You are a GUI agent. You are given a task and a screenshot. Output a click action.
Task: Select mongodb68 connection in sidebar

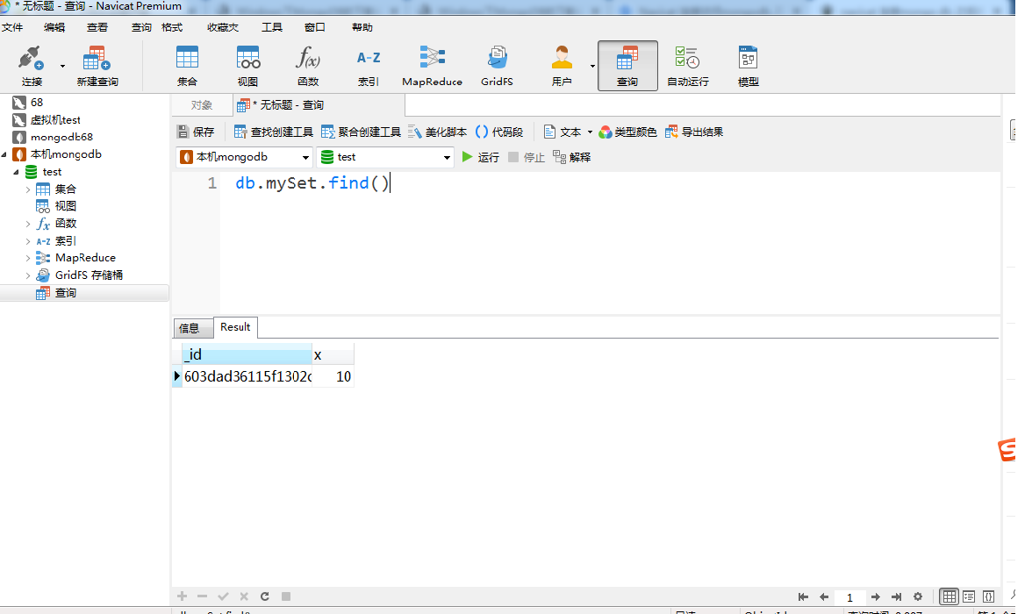[61, 137]
